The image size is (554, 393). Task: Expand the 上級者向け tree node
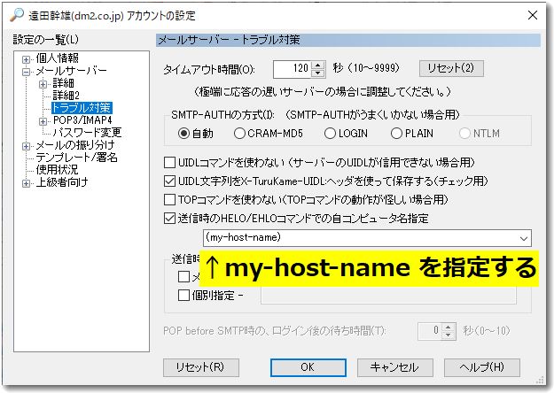coord(27,183)
